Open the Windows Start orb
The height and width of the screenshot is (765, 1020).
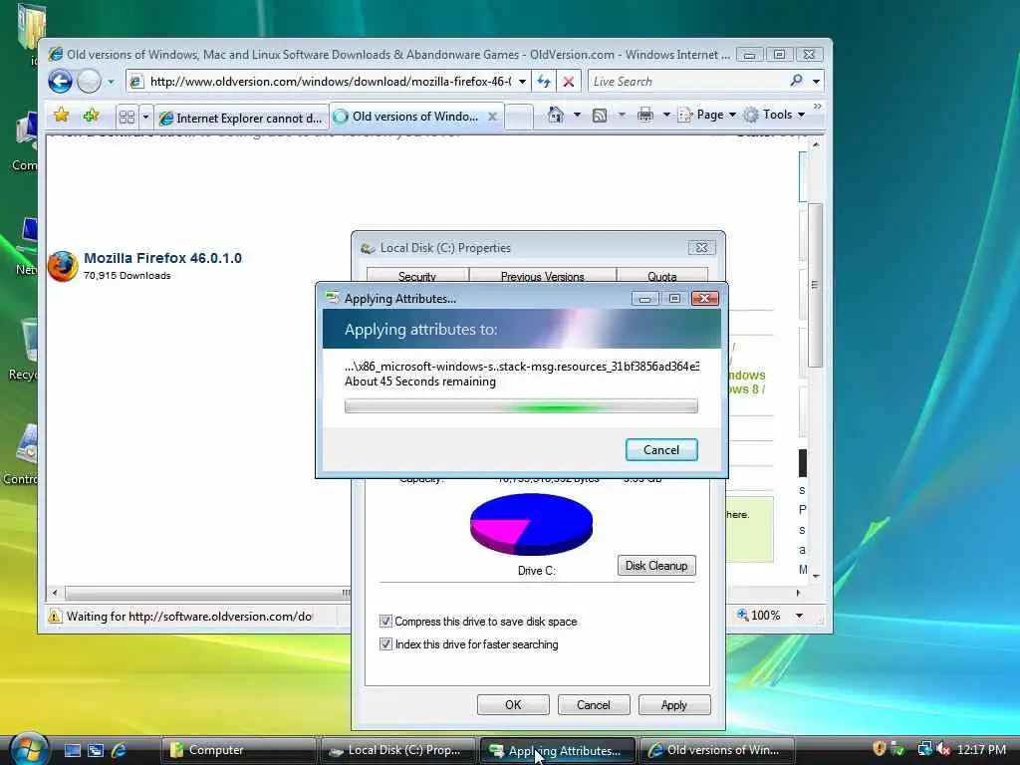click(29, 749)
